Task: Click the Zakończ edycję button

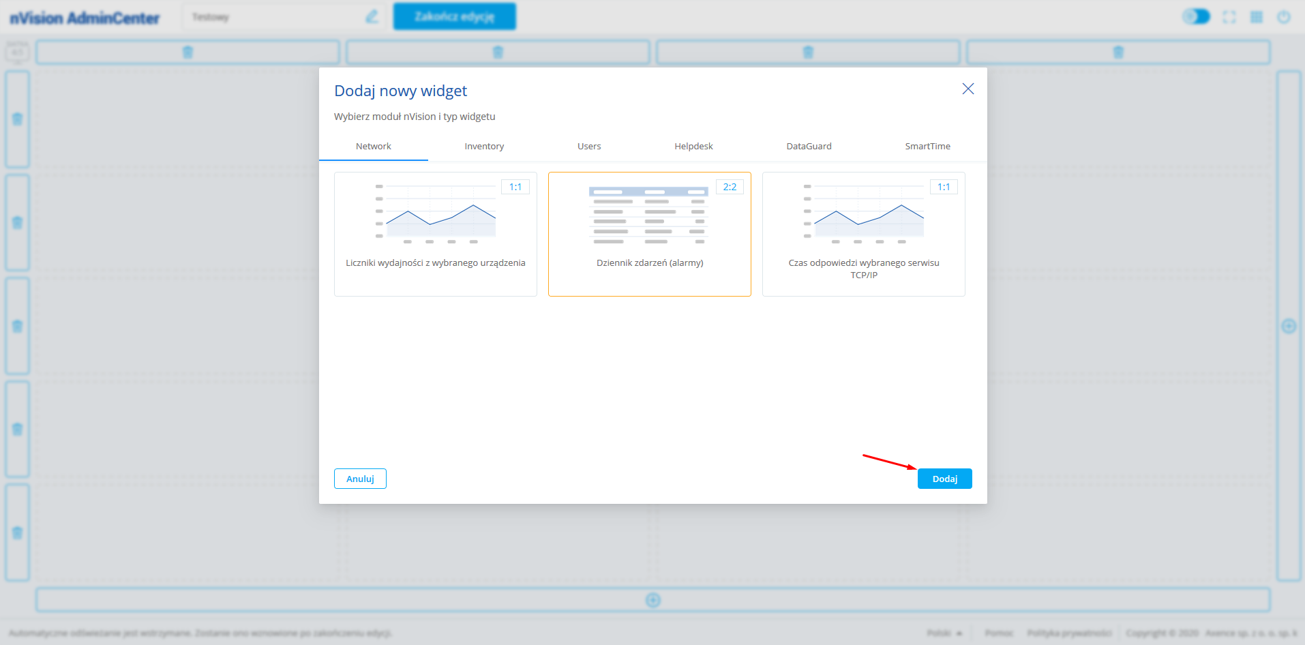Action: coord(455,17)
